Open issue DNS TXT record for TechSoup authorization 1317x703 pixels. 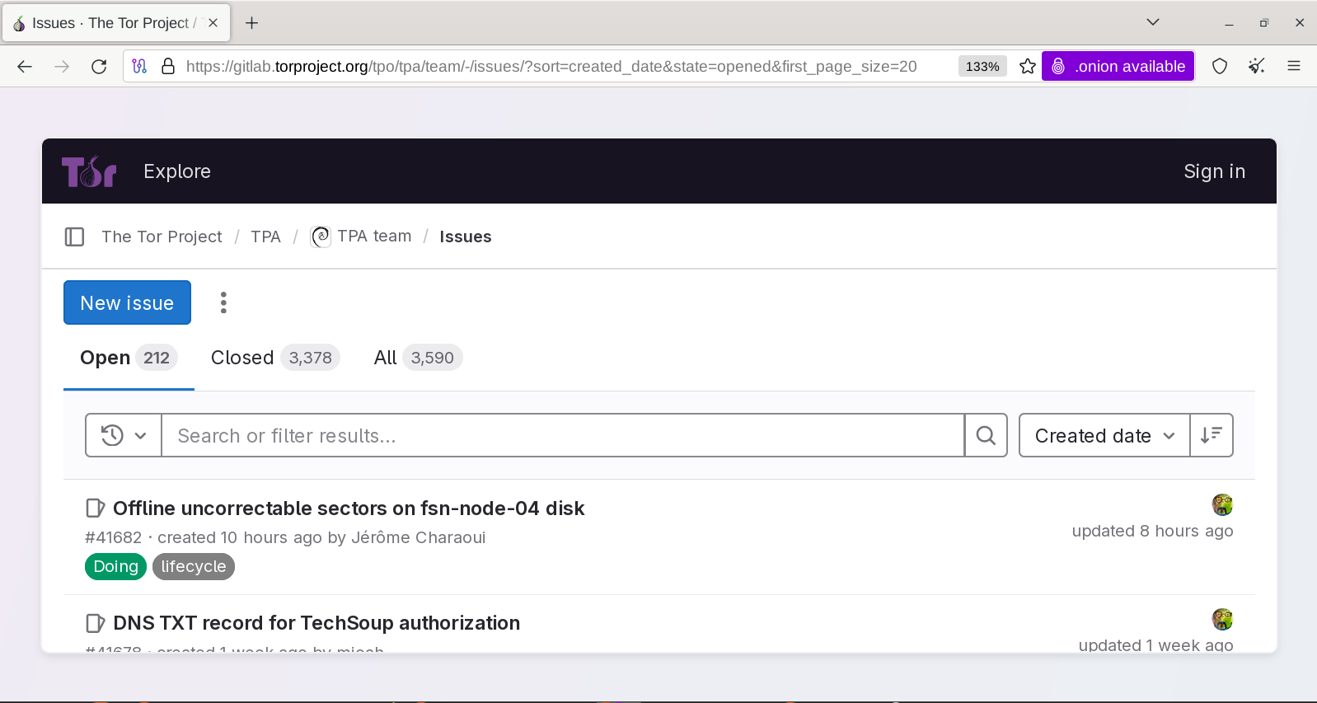(316, 623)
